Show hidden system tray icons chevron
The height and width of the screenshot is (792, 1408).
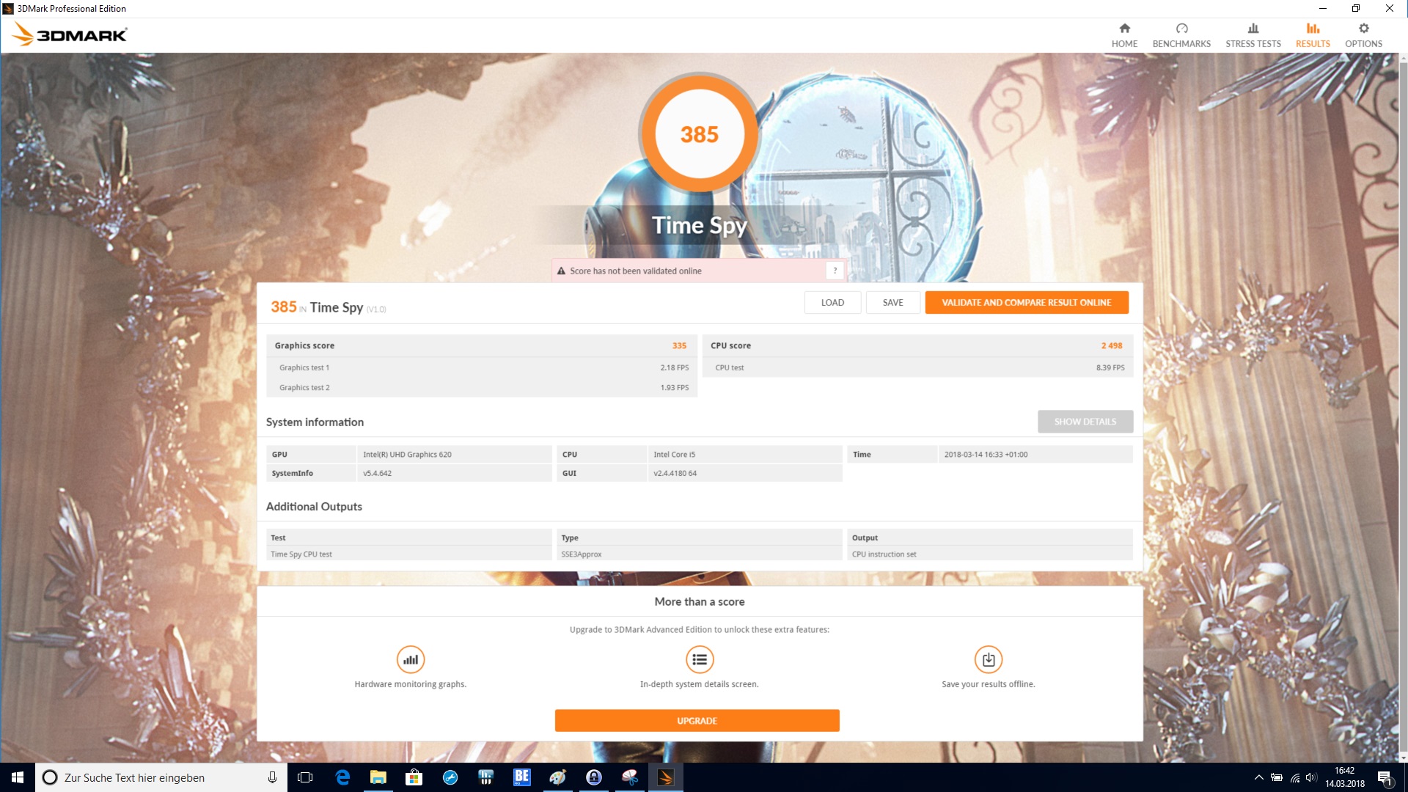pos(1258,777)
